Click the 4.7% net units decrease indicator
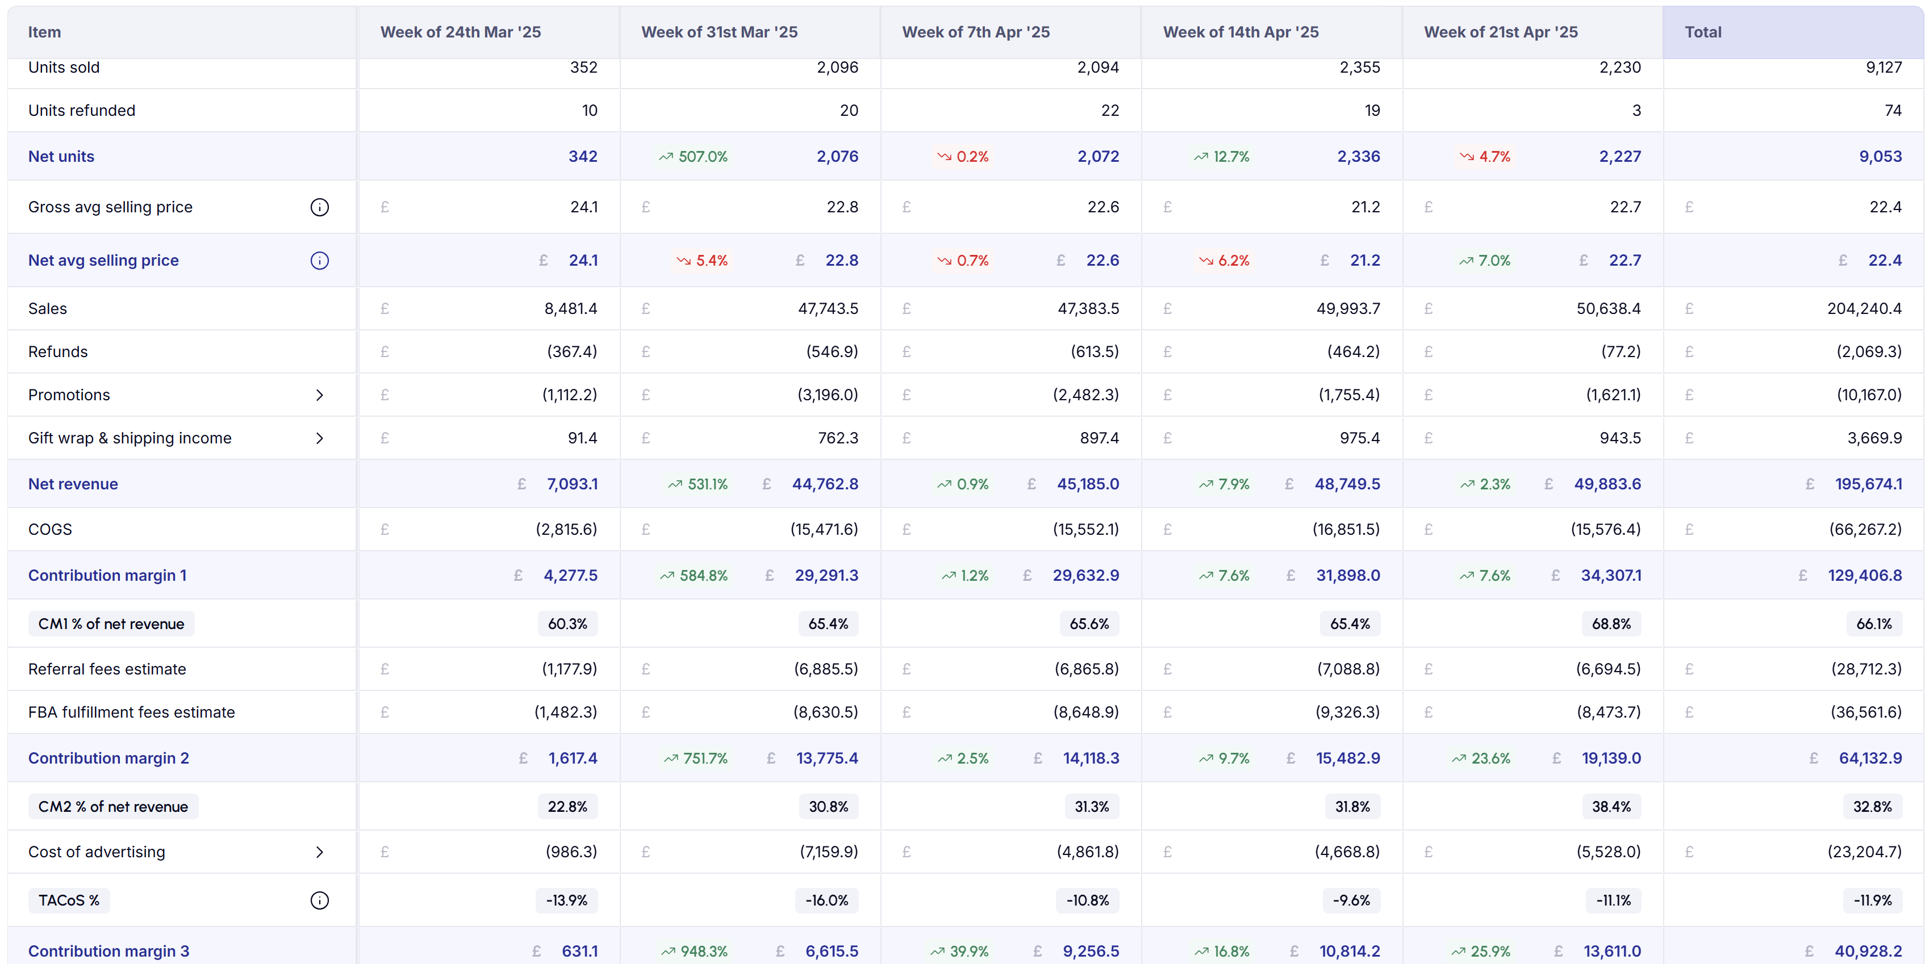 [x=1485, y=157]
